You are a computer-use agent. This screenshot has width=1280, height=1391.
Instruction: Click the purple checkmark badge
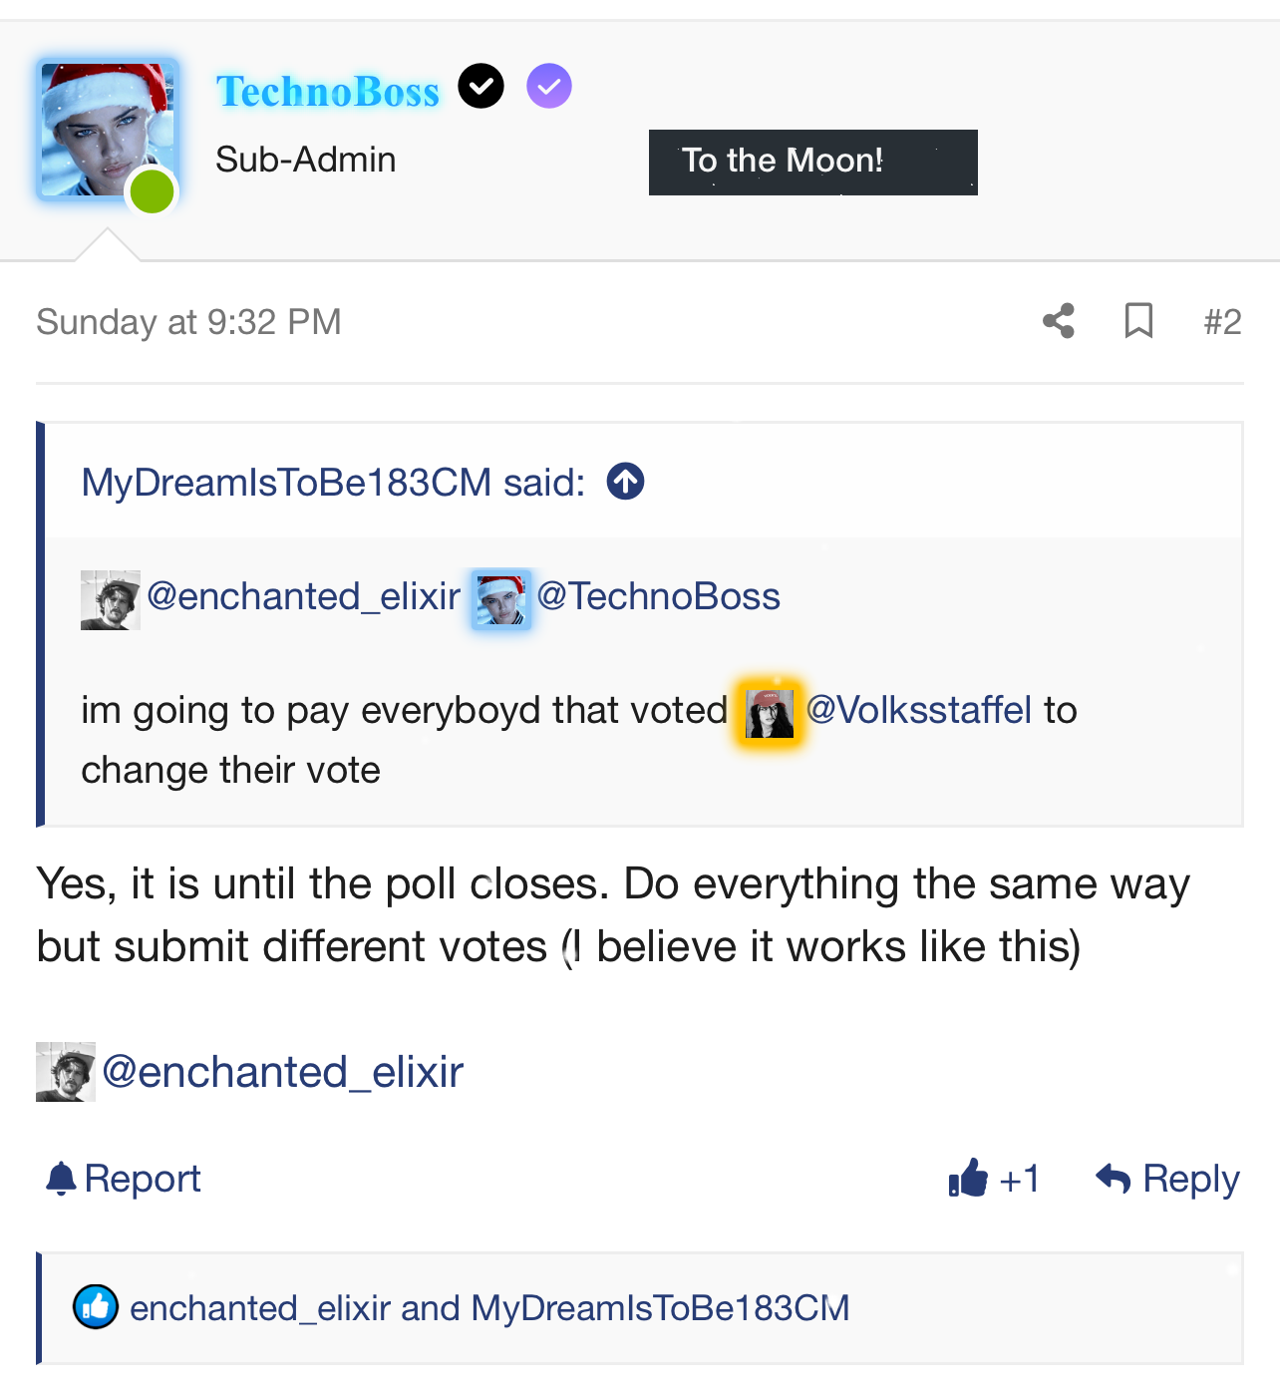pyautogui.click(x=549, y=87)
